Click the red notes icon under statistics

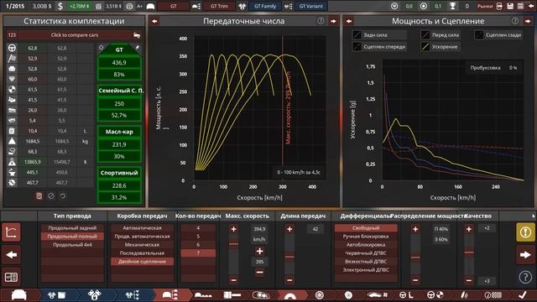pyautogui.click(x=39, y=195)
